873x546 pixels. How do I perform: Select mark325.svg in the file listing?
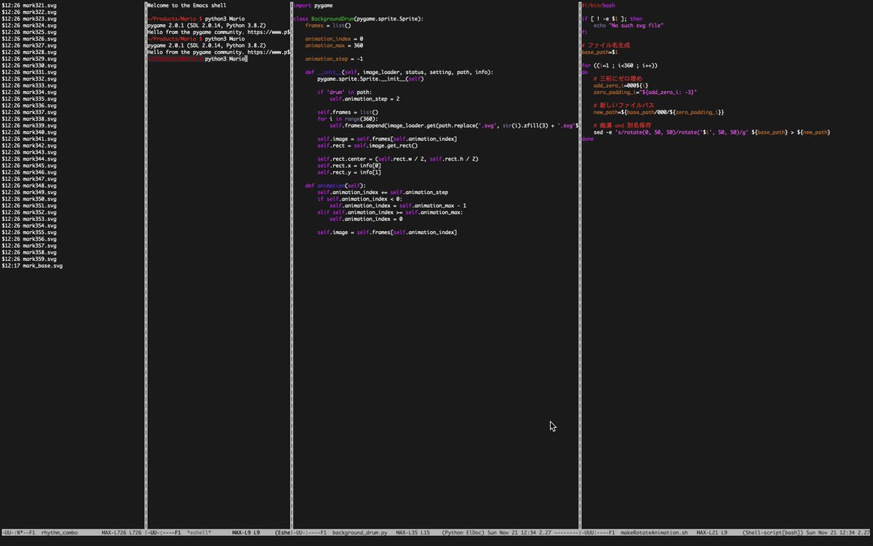tap(29, 32)
